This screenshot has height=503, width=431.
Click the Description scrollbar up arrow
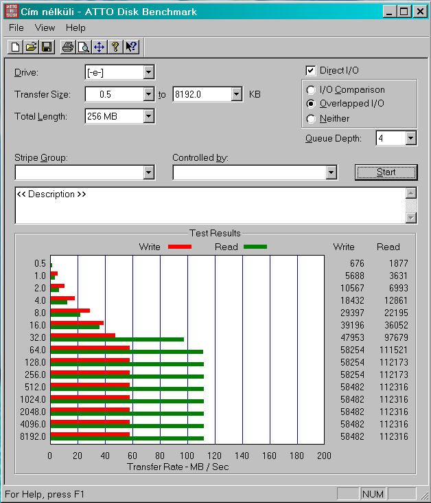411,193
